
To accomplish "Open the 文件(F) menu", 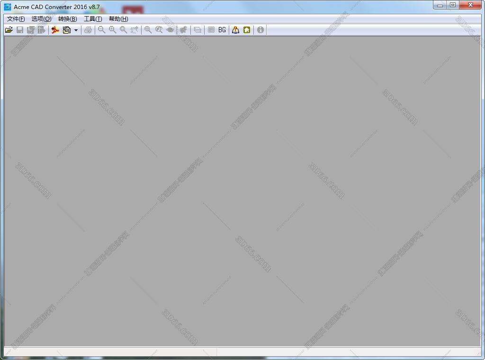I will (16, 19).
